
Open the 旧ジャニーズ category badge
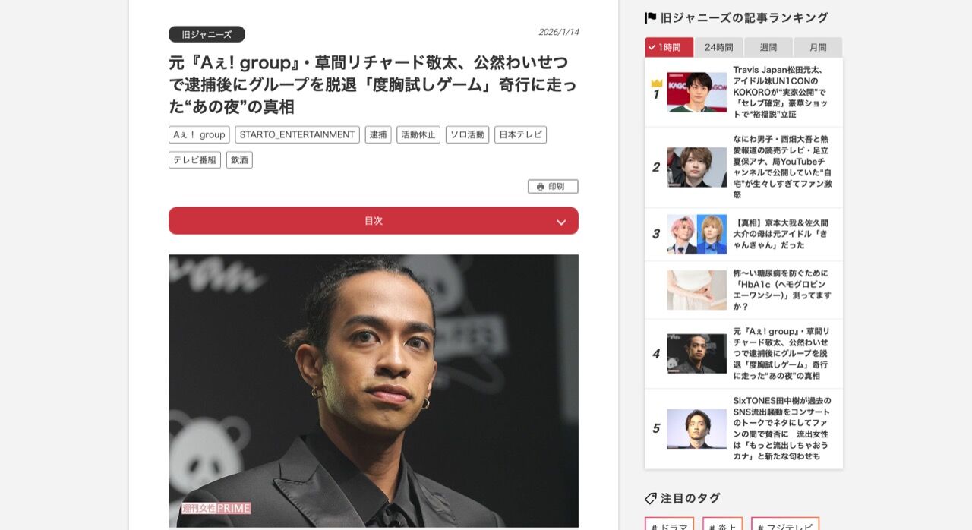(x=207, y=34)
